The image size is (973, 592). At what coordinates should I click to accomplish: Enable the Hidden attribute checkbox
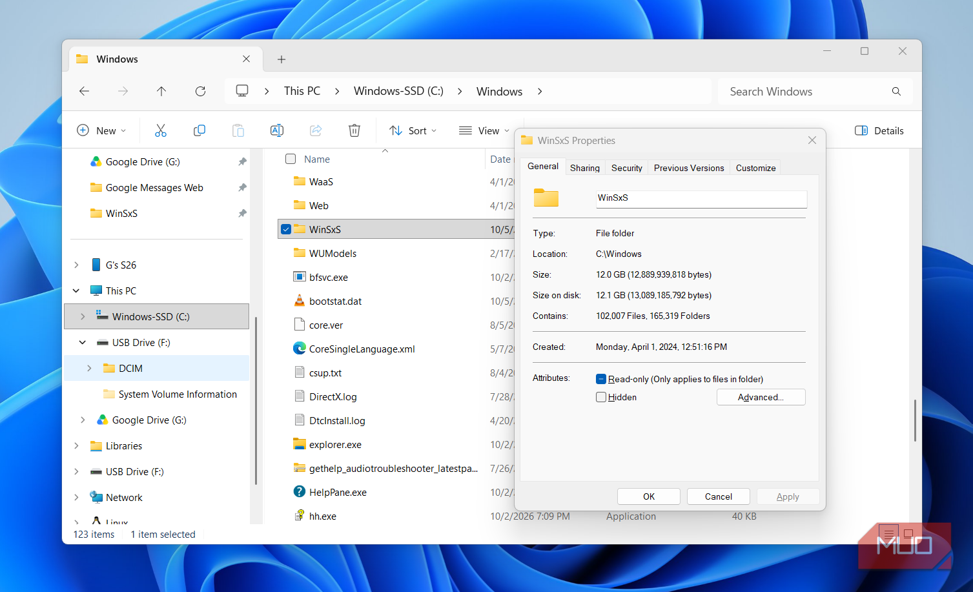[x=601, y=397]
